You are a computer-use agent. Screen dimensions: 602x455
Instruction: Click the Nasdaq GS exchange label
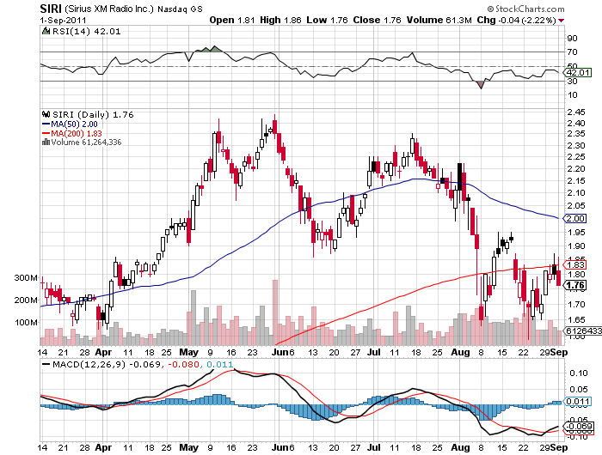180,9
